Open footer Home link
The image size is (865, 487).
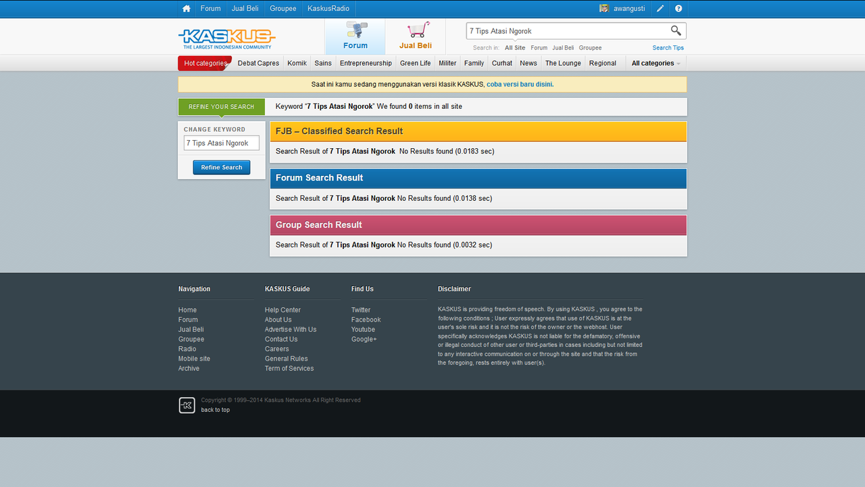(188, 310)
